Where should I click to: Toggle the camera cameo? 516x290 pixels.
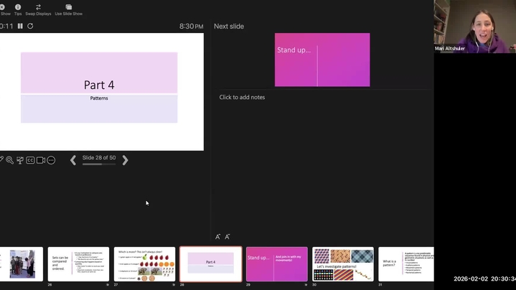pos(41,160)
